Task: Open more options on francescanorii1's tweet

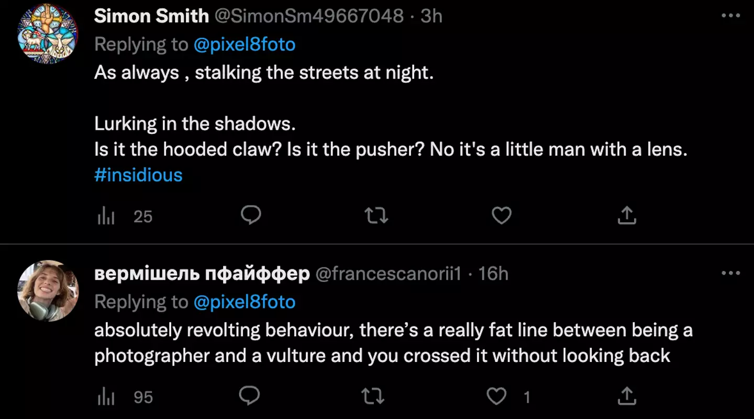Action: (x=730, y=274)
